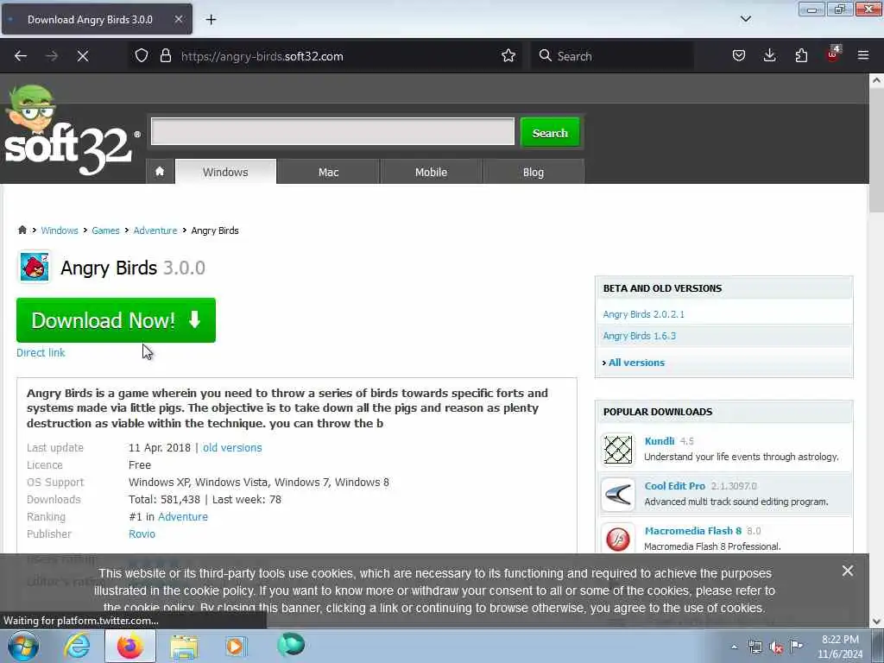
Task: Click the Direct link hyperlink
Action: pyautogui.click(x=41, y=352)
